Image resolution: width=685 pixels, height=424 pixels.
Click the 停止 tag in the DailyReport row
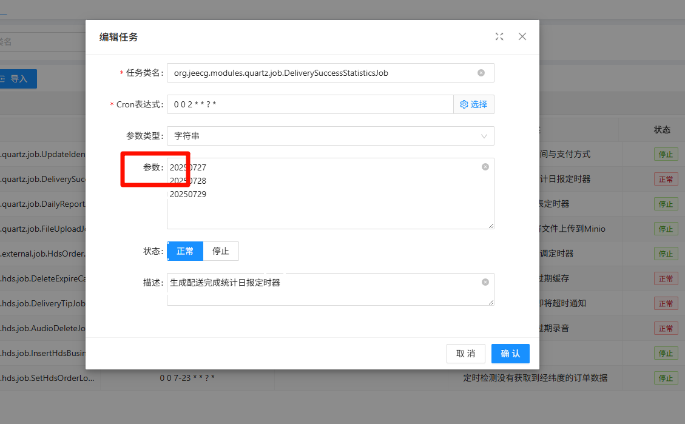tap(666, 204)
